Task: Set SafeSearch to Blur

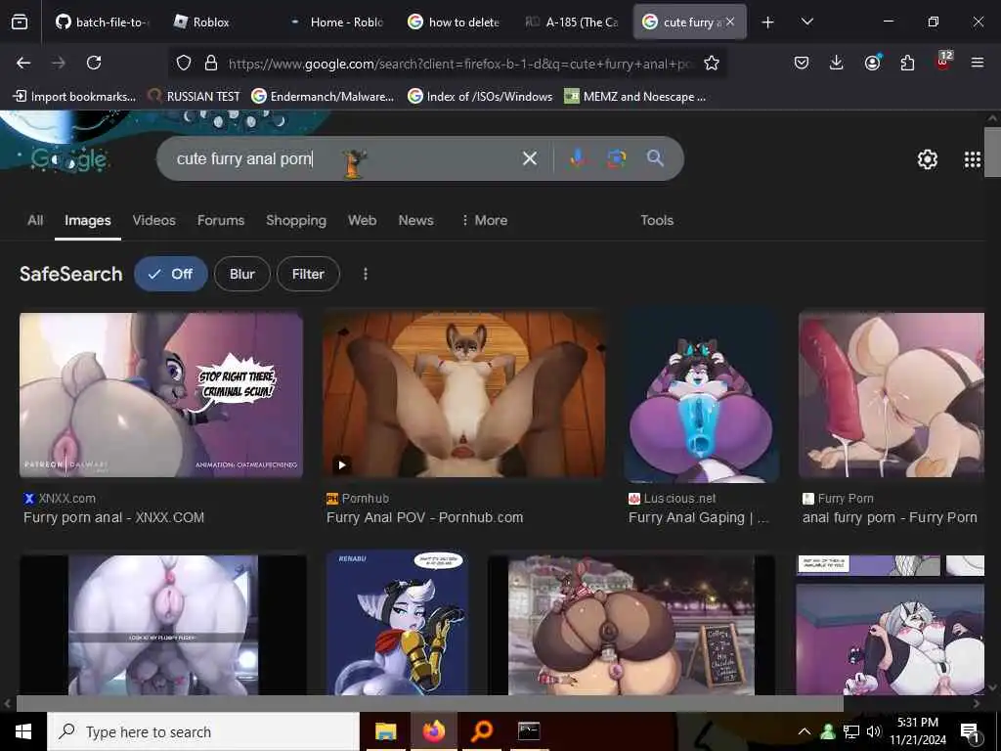Action: (x=242, y=274)
